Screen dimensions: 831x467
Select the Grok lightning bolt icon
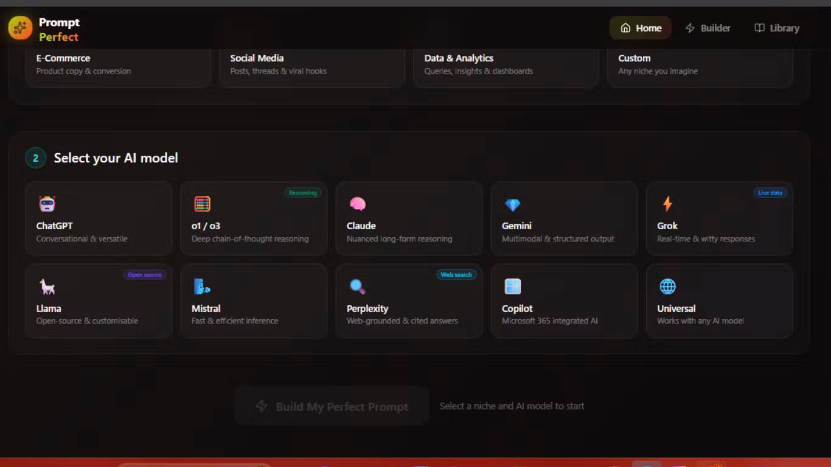tap(667, 204)
